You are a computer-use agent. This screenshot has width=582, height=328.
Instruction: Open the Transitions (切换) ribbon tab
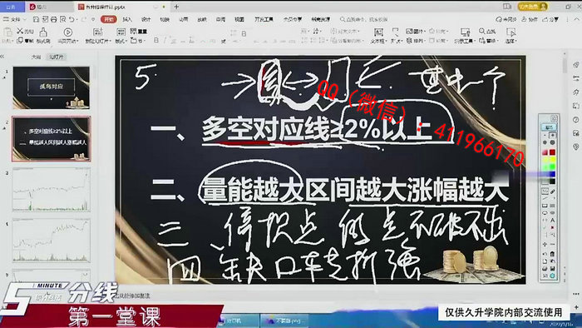coord(165,19)
